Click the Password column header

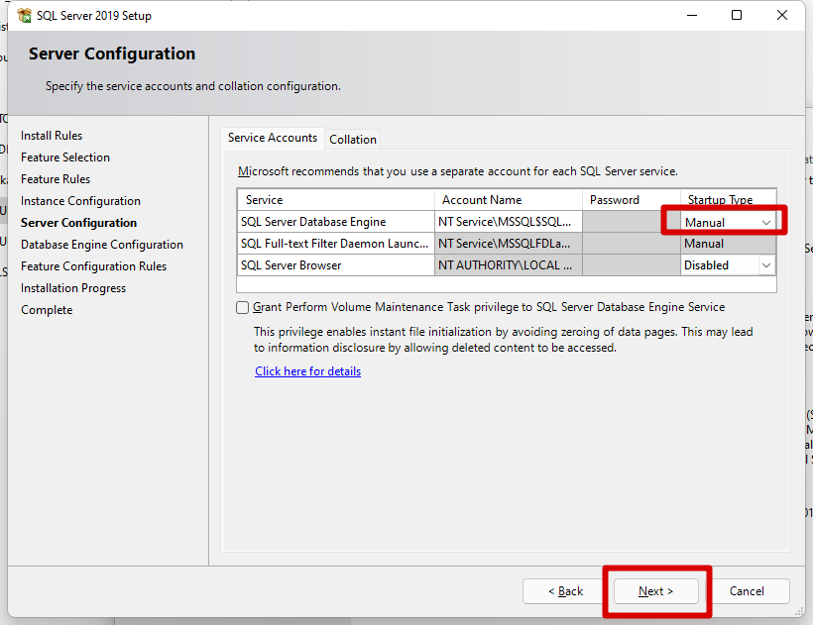point(631,200)
